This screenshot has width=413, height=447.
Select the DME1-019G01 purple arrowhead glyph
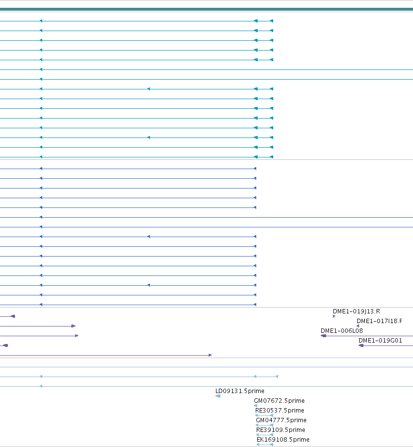tap(361, 345)
